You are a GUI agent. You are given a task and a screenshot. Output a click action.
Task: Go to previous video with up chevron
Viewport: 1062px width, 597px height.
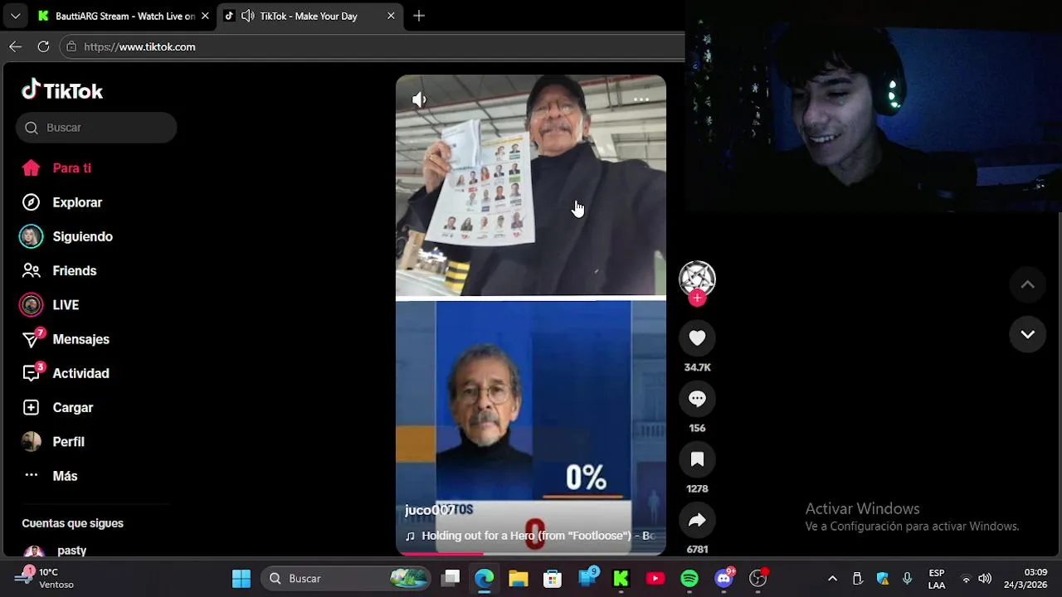[x=1027, y=284]
